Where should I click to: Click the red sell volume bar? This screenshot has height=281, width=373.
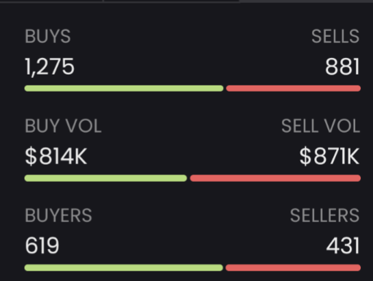(x=275, y=178)
